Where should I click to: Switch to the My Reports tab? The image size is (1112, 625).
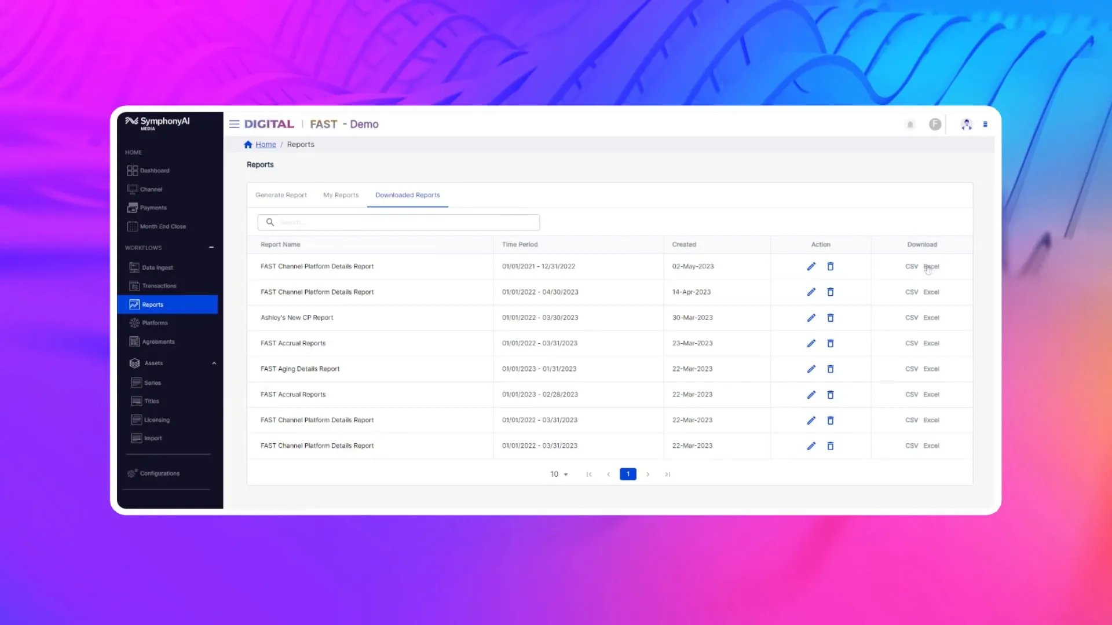tap(341, 195)
